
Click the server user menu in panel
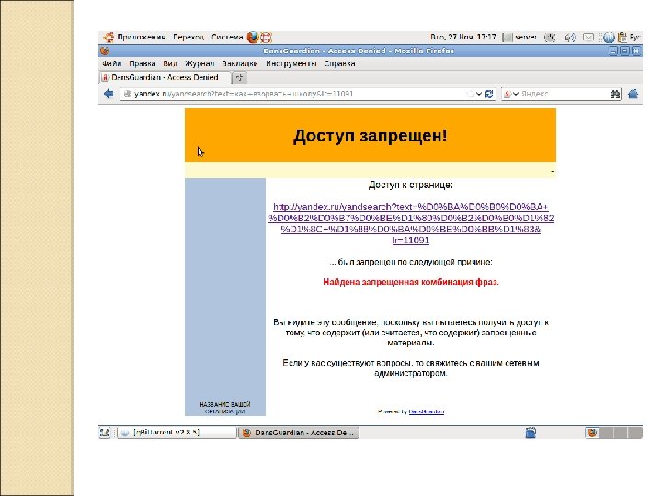pos(520,38)
